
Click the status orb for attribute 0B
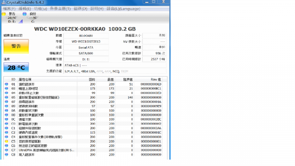pos(6,115)
